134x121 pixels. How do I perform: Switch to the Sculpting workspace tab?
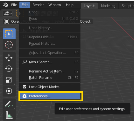127,6
